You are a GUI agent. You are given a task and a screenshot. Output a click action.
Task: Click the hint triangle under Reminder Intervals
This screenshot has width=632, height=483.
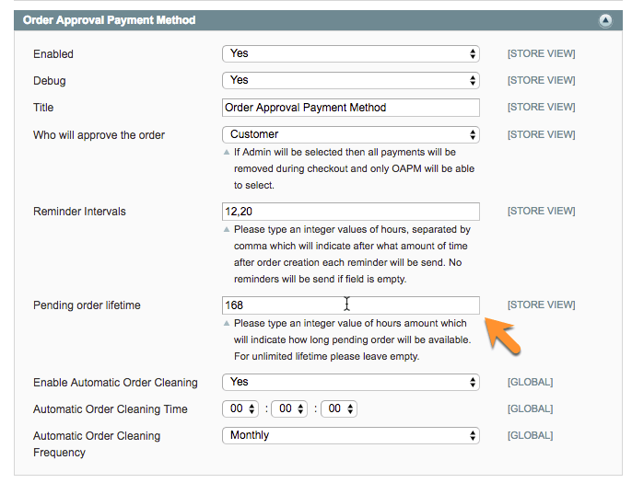click(227, 230)
